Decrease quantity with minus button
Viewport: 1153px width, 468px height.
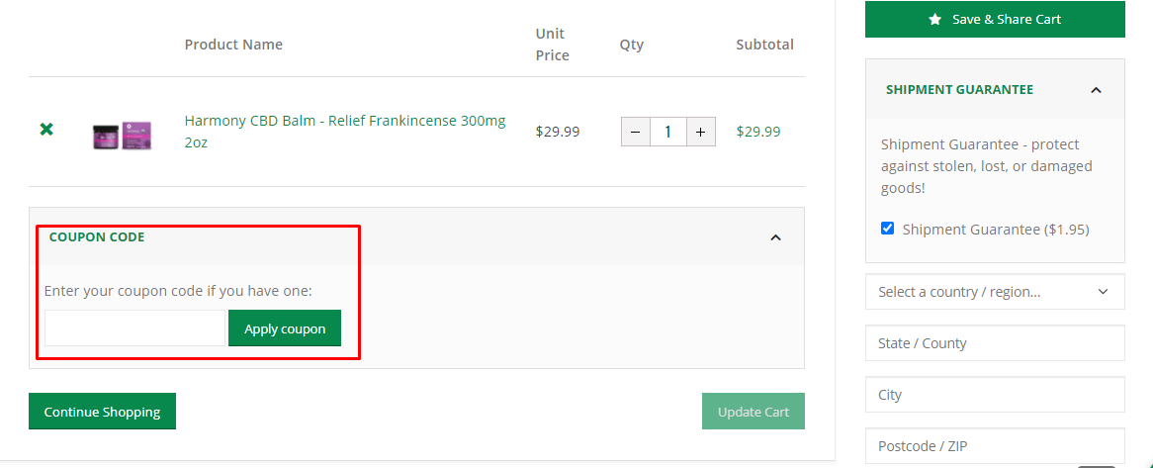coord(635,132)
